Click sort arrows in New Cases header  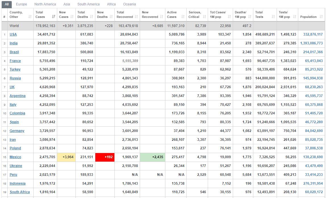pyautogui.click(x=72, y=17)
